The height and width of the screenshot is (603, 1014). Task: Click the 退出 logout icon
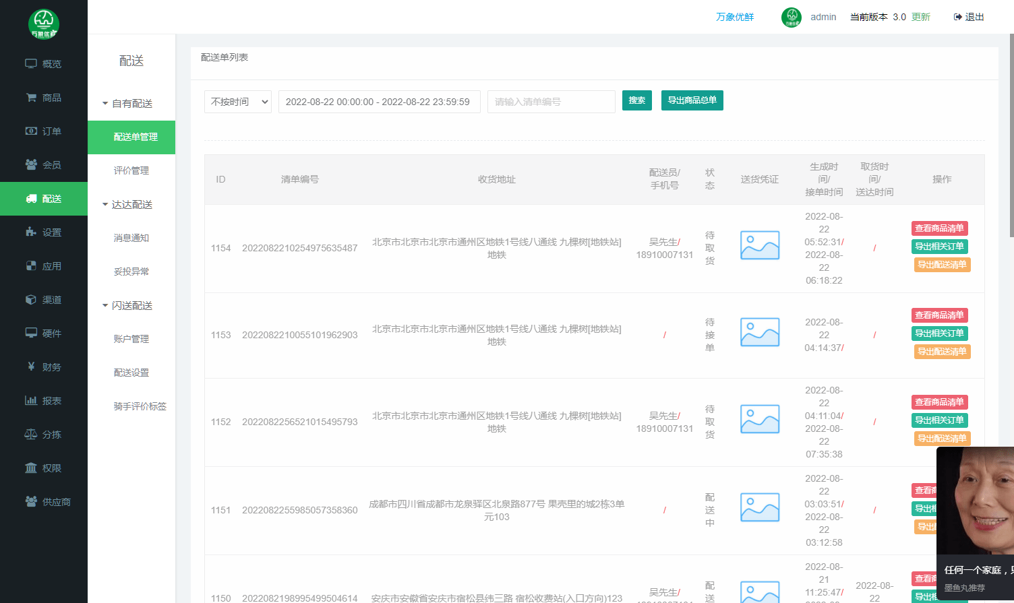tap(957, 18)
